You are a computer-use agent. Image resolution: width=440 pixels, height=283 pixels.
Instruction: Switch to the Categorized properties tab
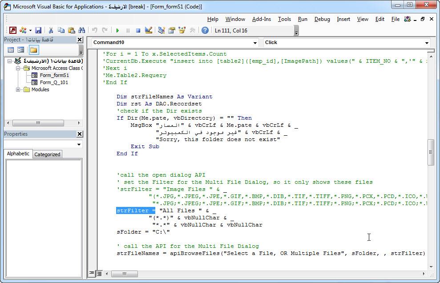click(x=47, y=154)
